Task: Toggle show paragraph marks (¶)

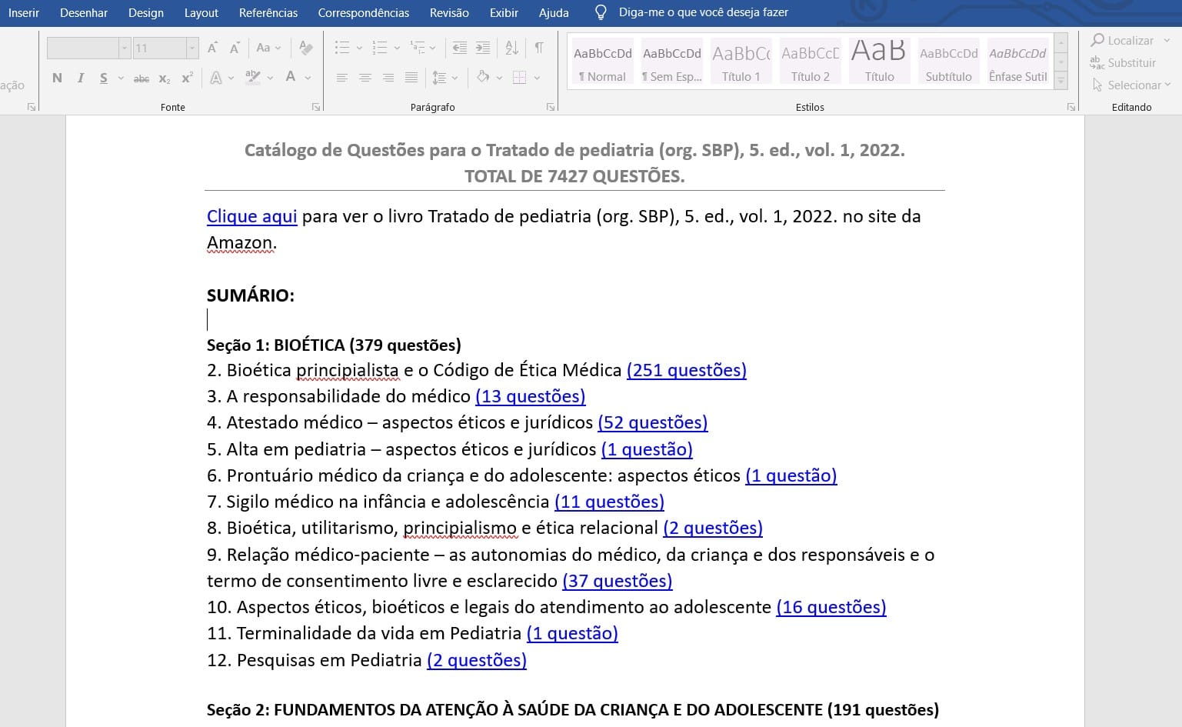Action: 539,48
